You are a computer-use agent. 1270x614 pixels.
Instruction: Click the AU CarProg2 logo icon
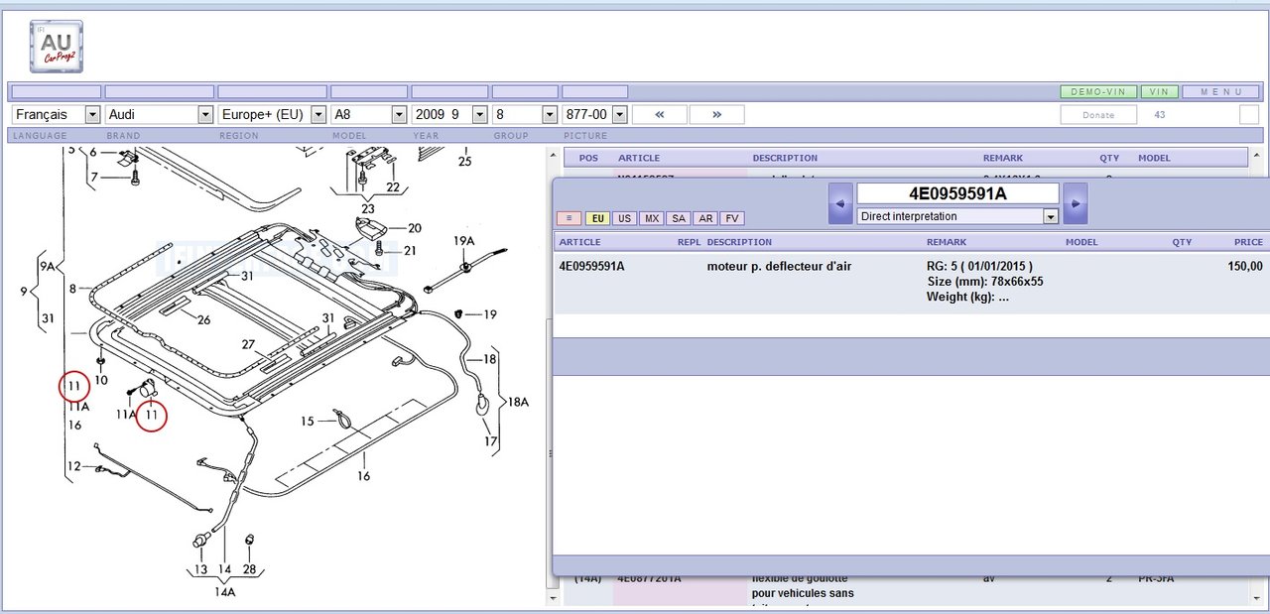(x=57, y=47)
